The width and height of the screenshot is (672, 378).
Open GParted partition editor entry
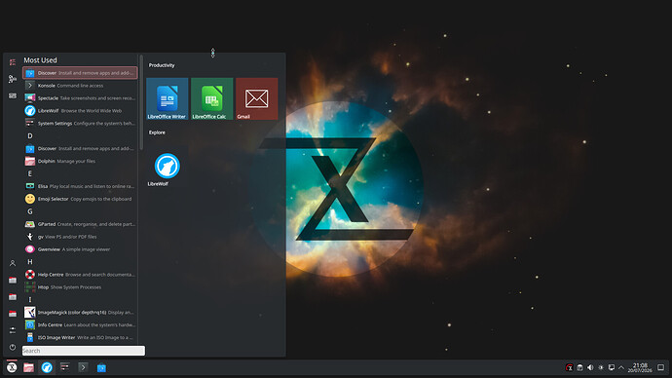(x=80, y=224)
